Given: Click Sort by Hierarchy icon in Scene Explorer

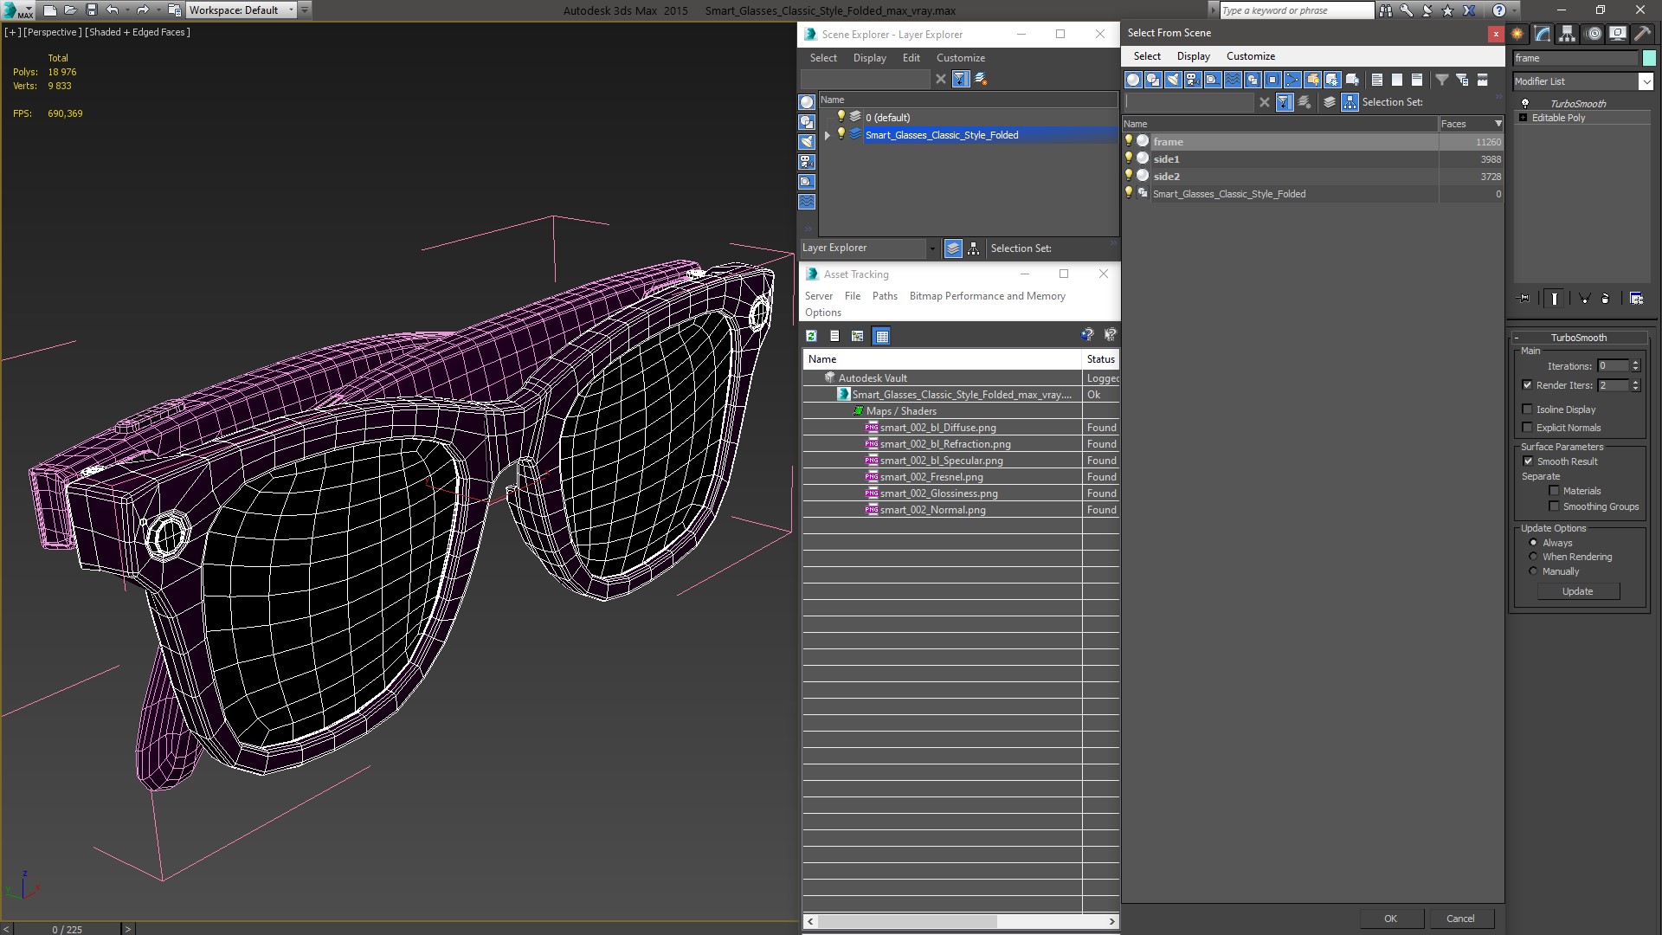Looking at the screenshot, I should 974,248.
